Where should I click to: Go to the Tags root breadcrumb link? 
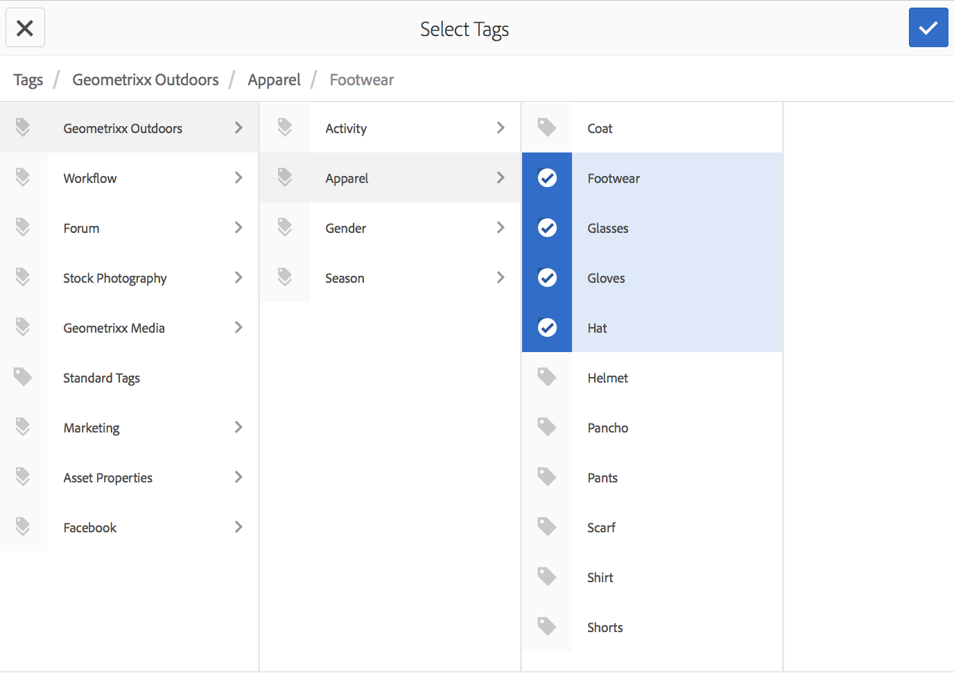tap(28, 80)
